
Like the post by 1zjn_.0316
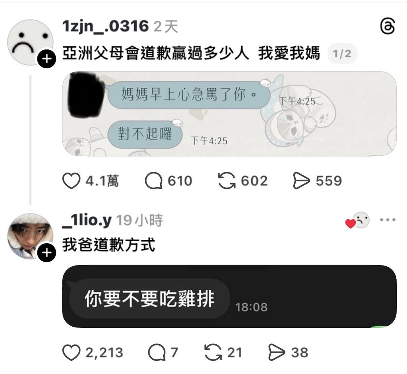[x=71, y=181]
